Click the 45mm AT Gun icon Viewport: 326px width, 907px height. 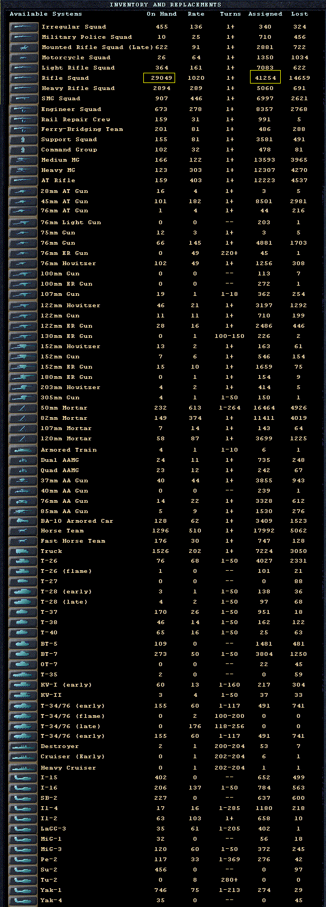[x=24, y=201]
